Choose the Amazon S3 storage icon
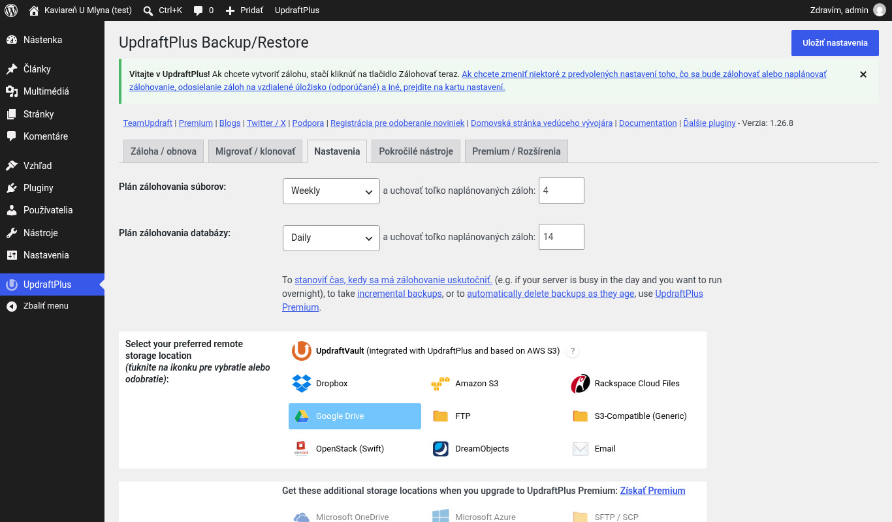 click(x=441, y=384)
